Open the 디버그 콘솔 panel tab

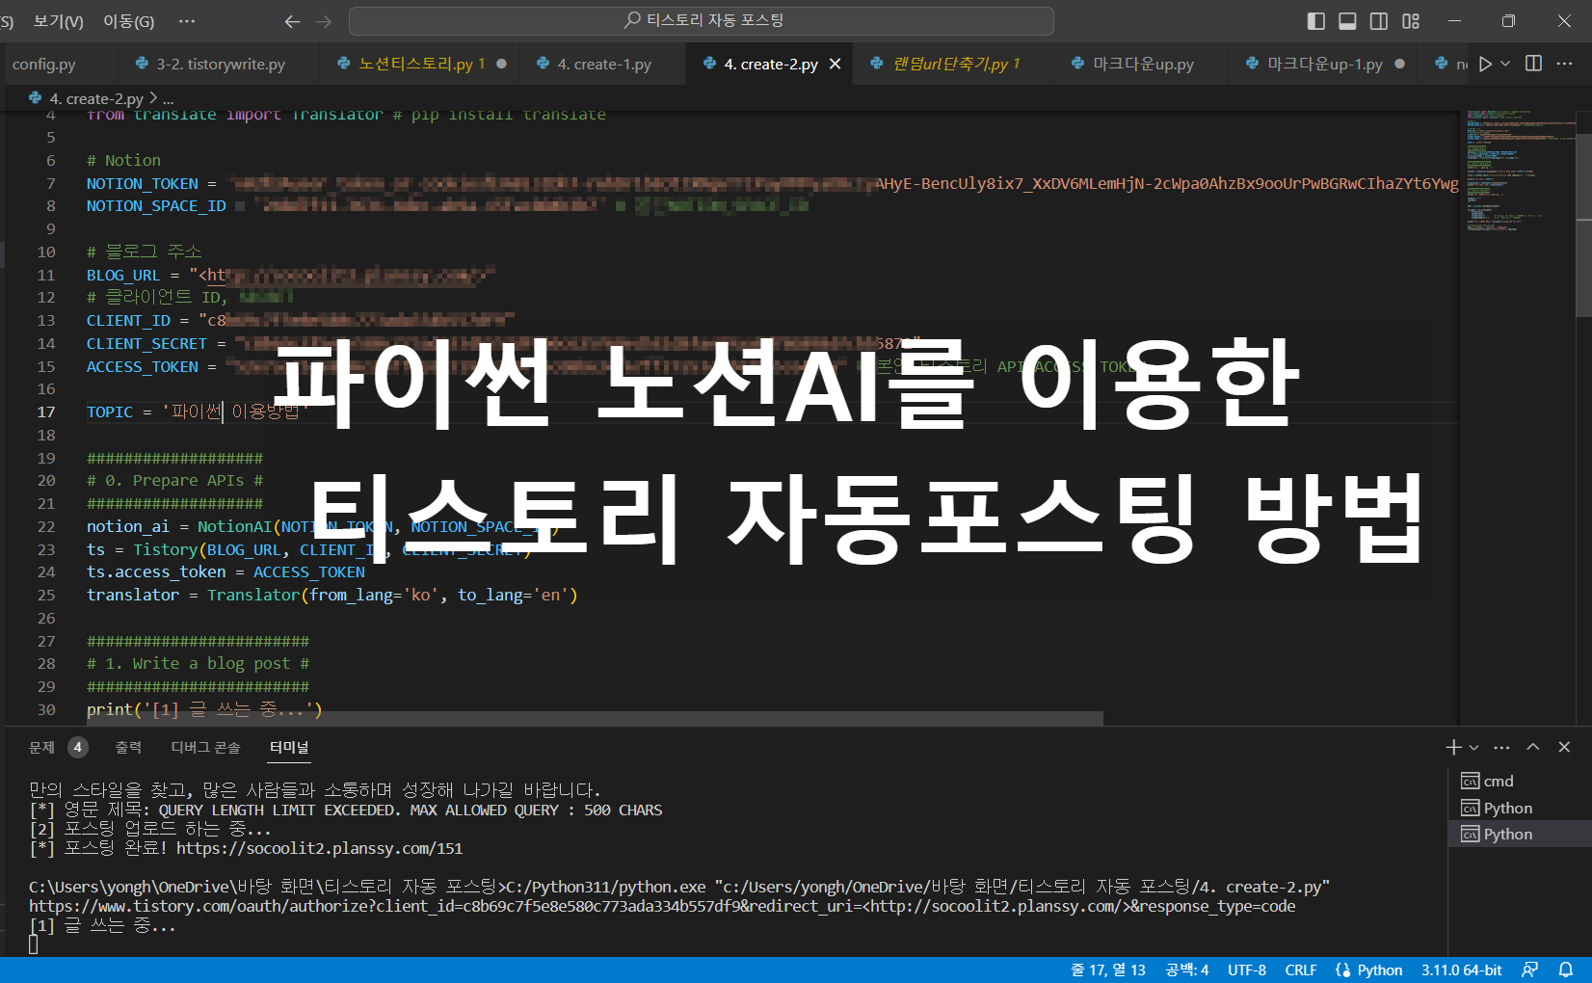tap(205, 747)
